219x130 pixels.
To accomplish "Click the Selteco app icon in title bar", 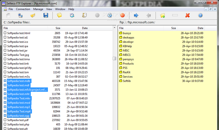I will click(4, 3).
